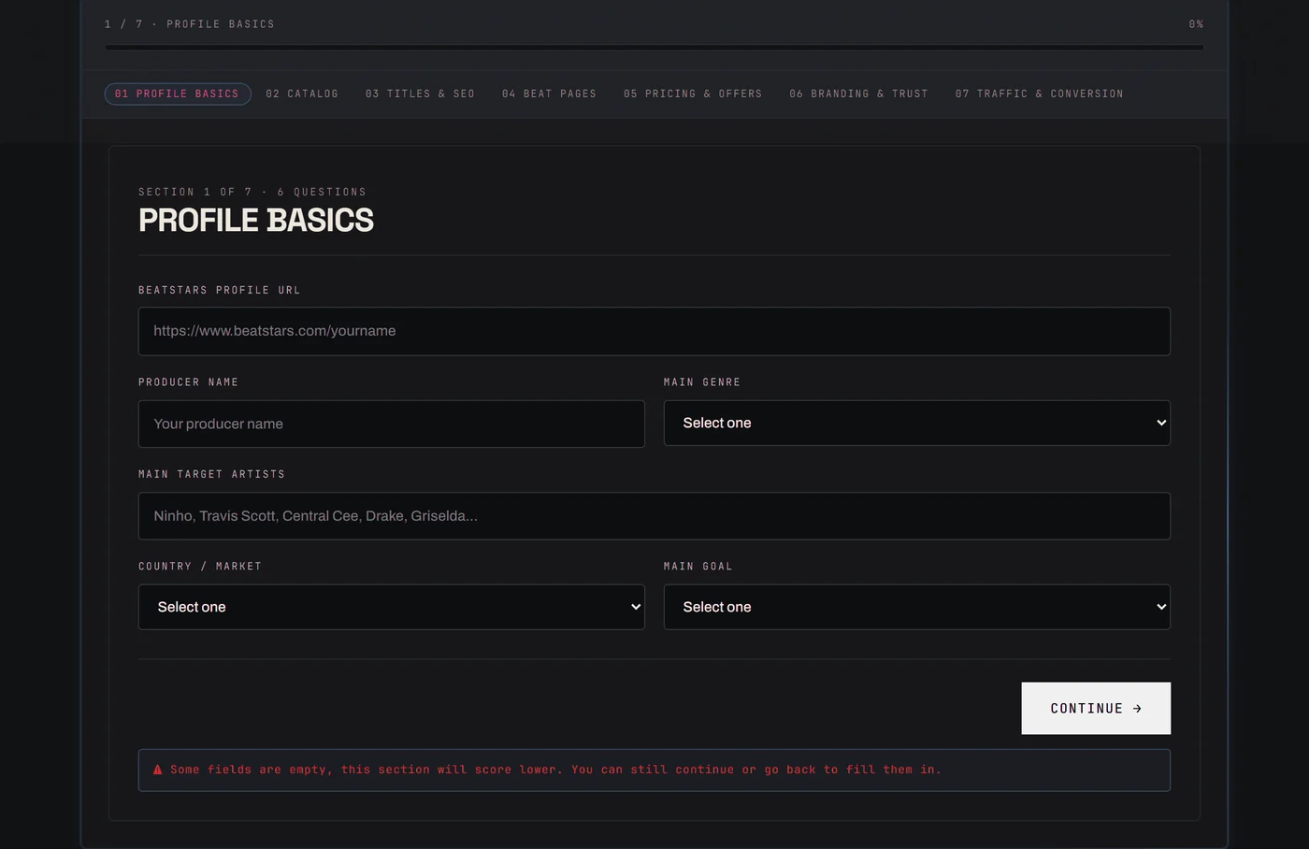
Task: Go to the 03 Titles & SEO tab
Action: 420,94
